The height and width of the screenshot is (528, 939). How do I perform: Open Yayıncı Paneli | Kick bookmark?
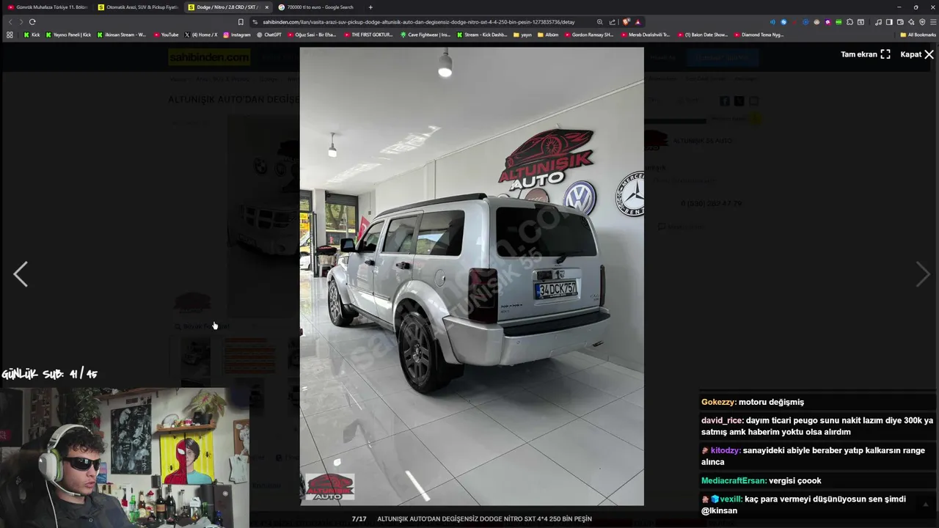(x=68, y=34)
